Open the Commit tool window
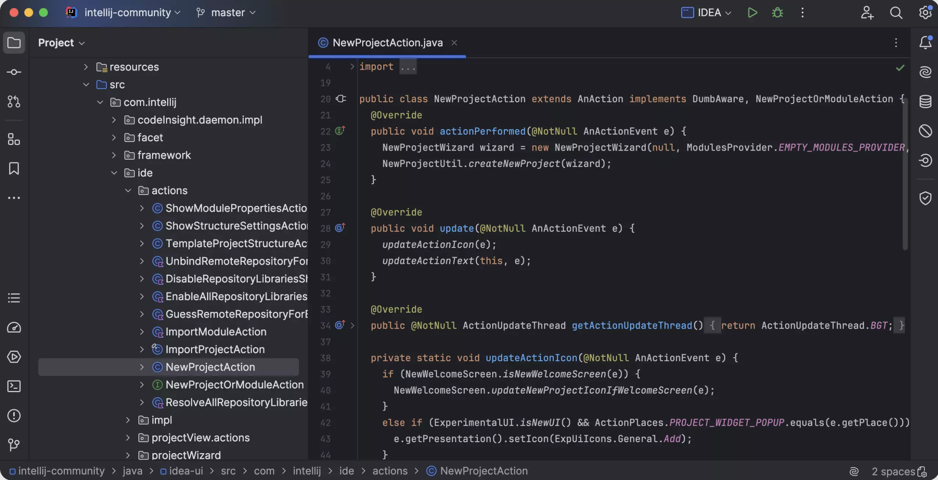938x480 pixels. coord(14,72)
